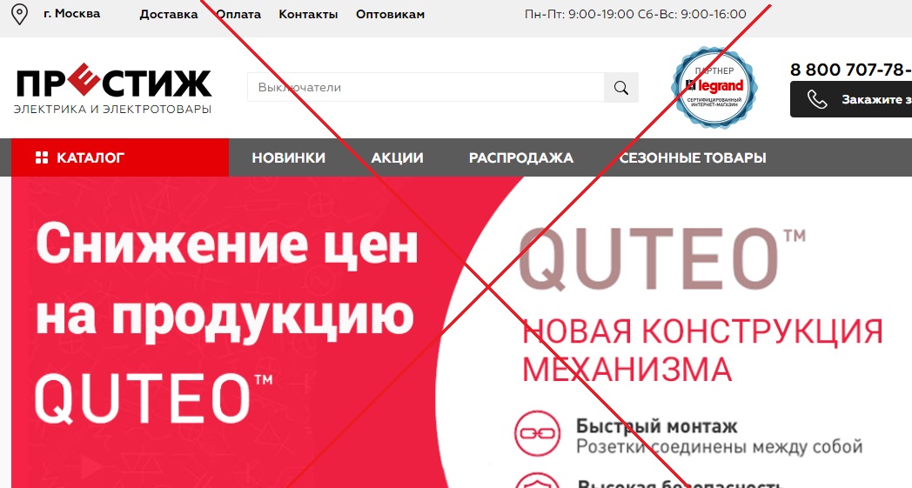Open the Оптовикам link
Image resolution: width=912 pixels, height=488 pixels.
click(x=390, y=15)
